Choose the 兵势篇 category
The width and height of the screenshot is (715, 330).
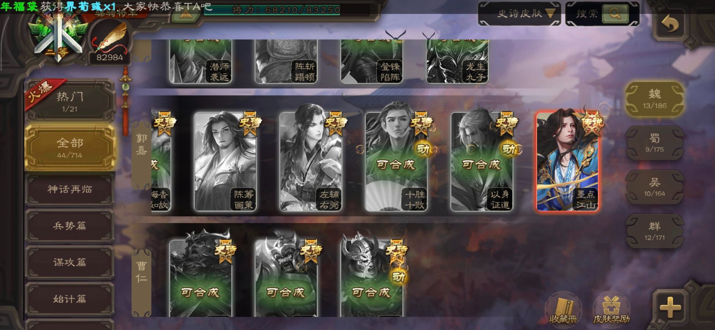click(70, 226)
